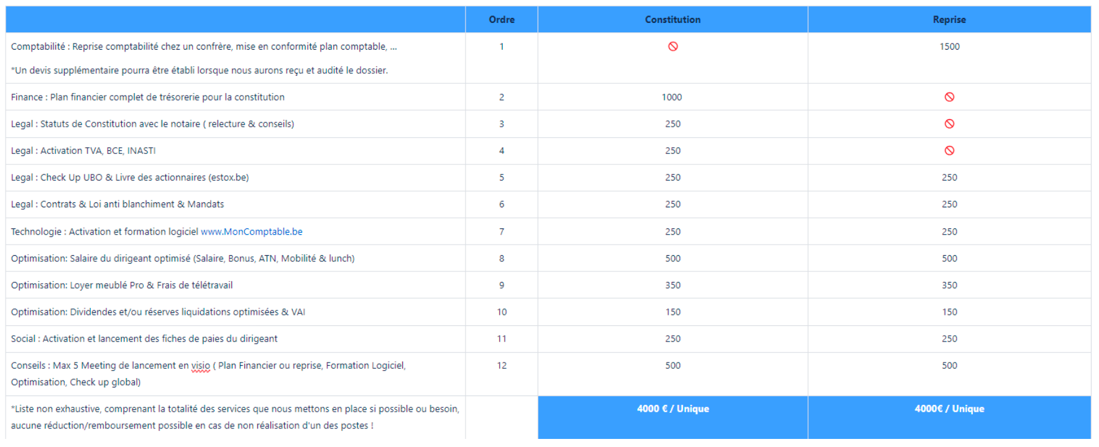Click the underlined word visio
Viewport: 1099px width, 447px height.
(200, 366)
